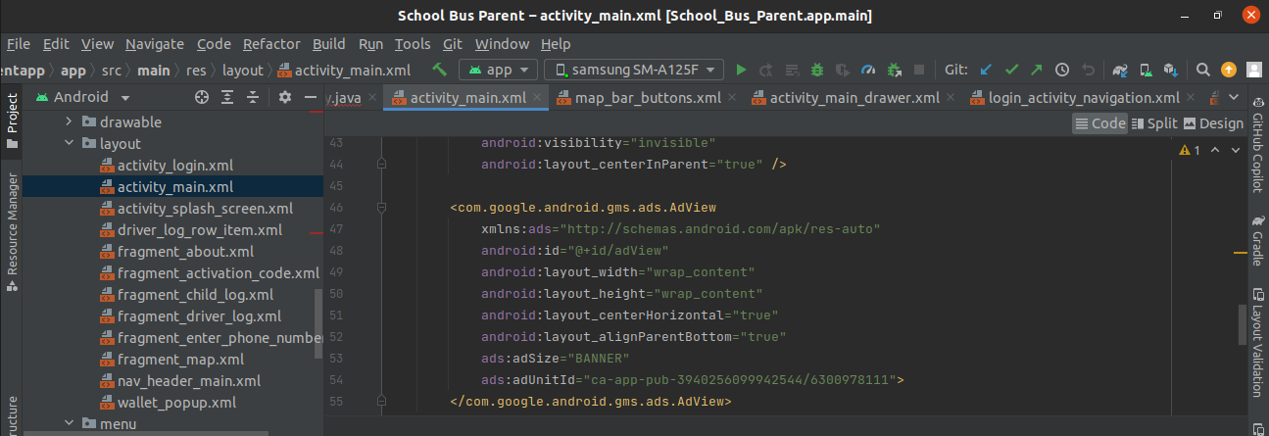Image resolution: width=1269 pixels, height=436 pixels.
Task: Click the Make Project hammer icon
Action: pos(440,70)
